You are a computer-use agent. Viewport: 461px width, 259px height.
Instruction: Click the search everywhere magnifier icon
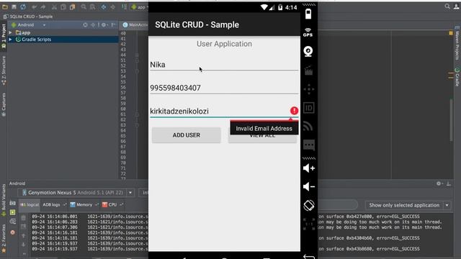pyautogui.click(x=447, y=6)
